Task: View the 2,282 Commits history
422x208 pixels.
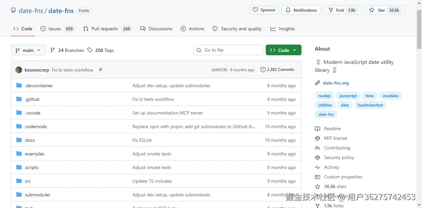Action: click(x=277, y=70)
